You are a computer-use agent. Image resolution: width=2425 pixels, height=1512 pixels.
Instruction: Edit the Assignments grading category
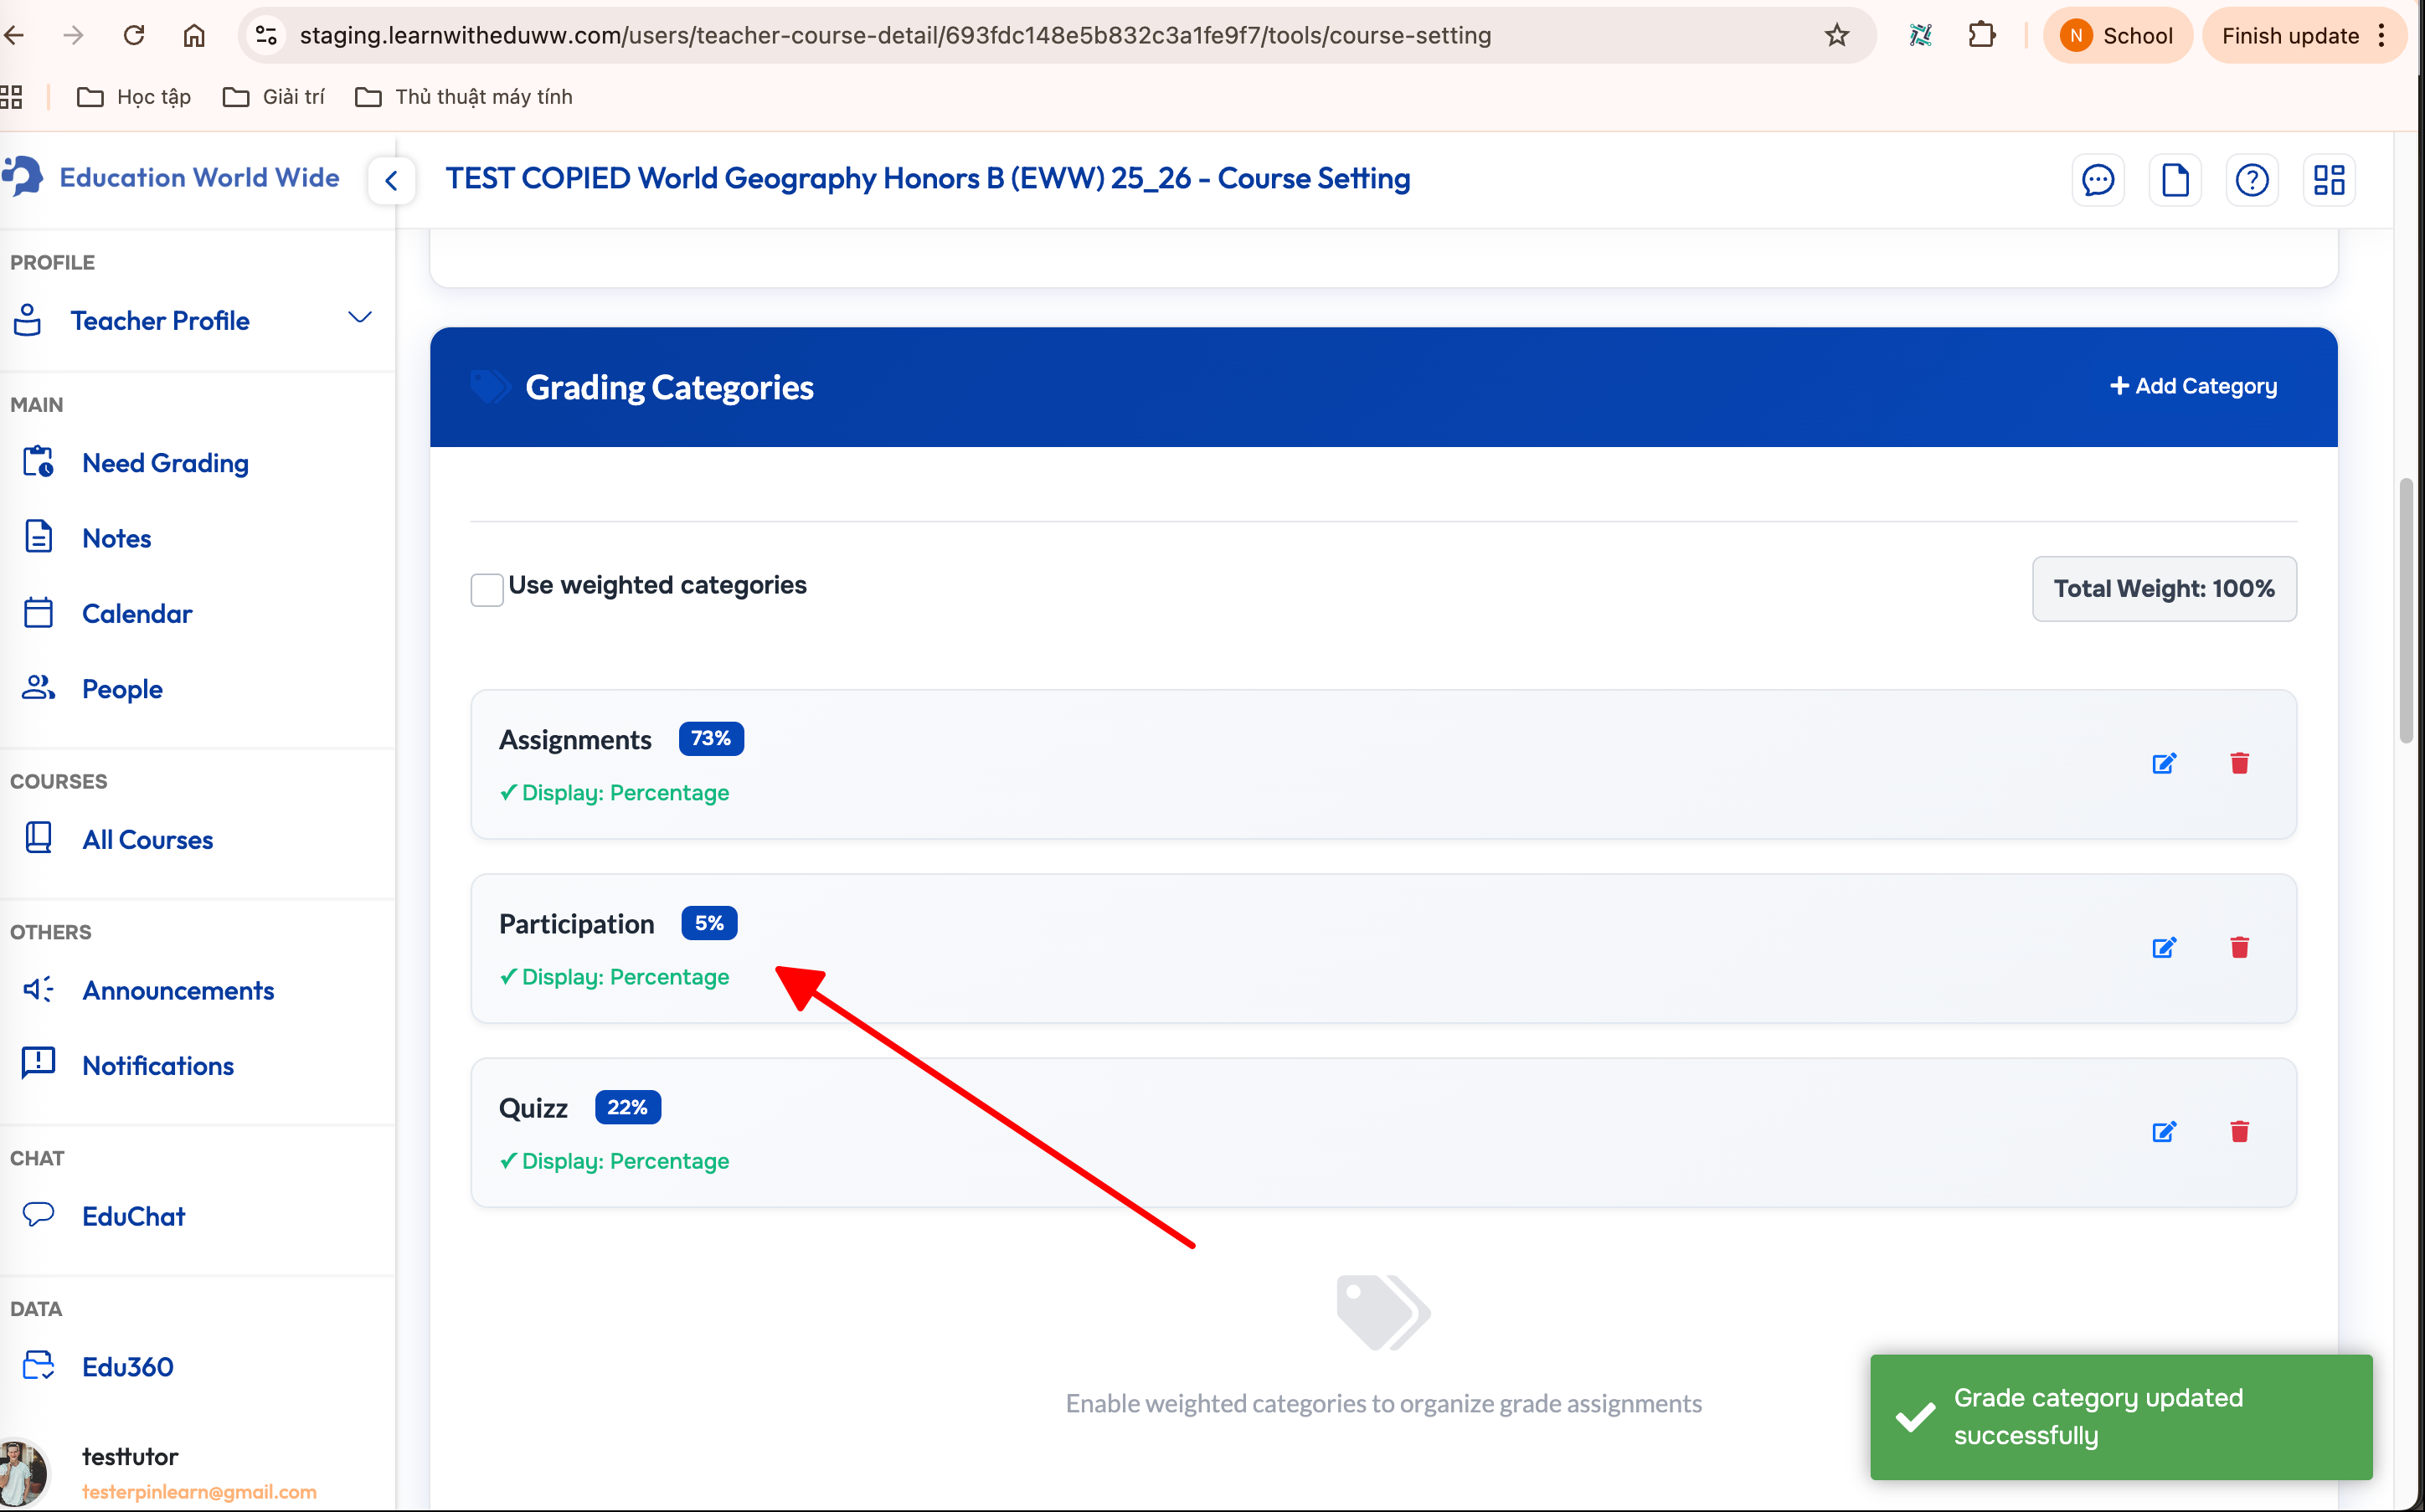click(2164, 764)
